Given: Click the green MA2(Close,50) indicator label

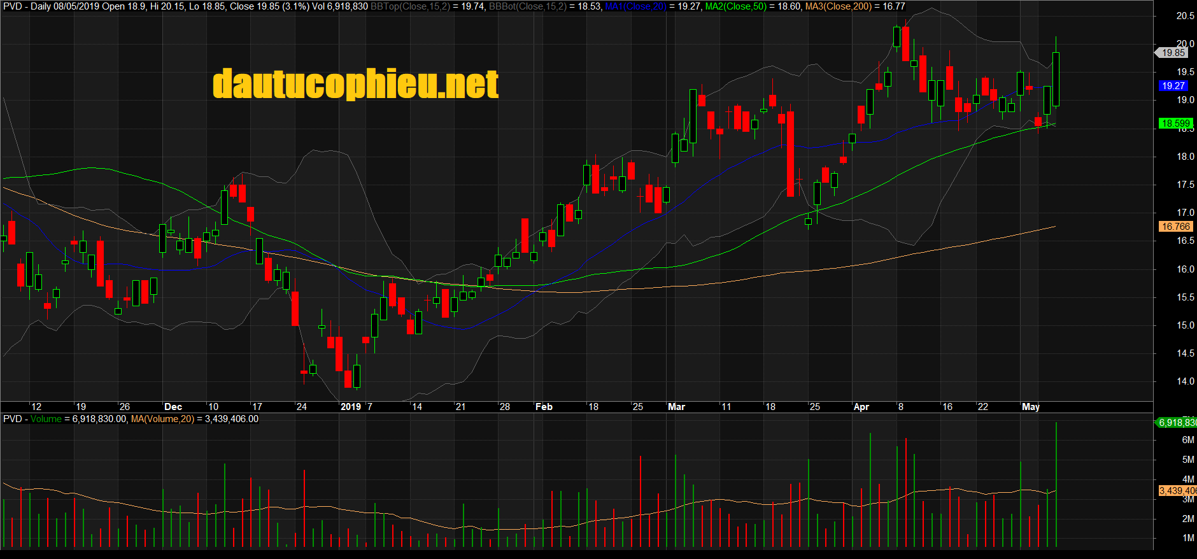Looking at the screenshot, I should pyautogui.click(x=735, y=6).
